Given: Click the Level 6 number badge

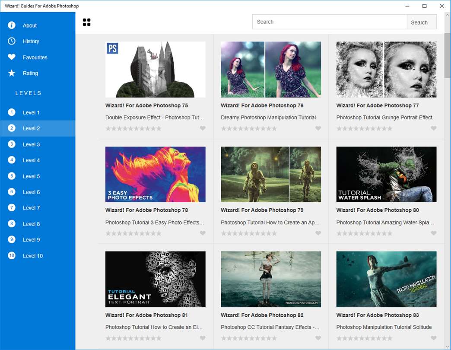Looking at the screenshot, I should coord(12,192).
